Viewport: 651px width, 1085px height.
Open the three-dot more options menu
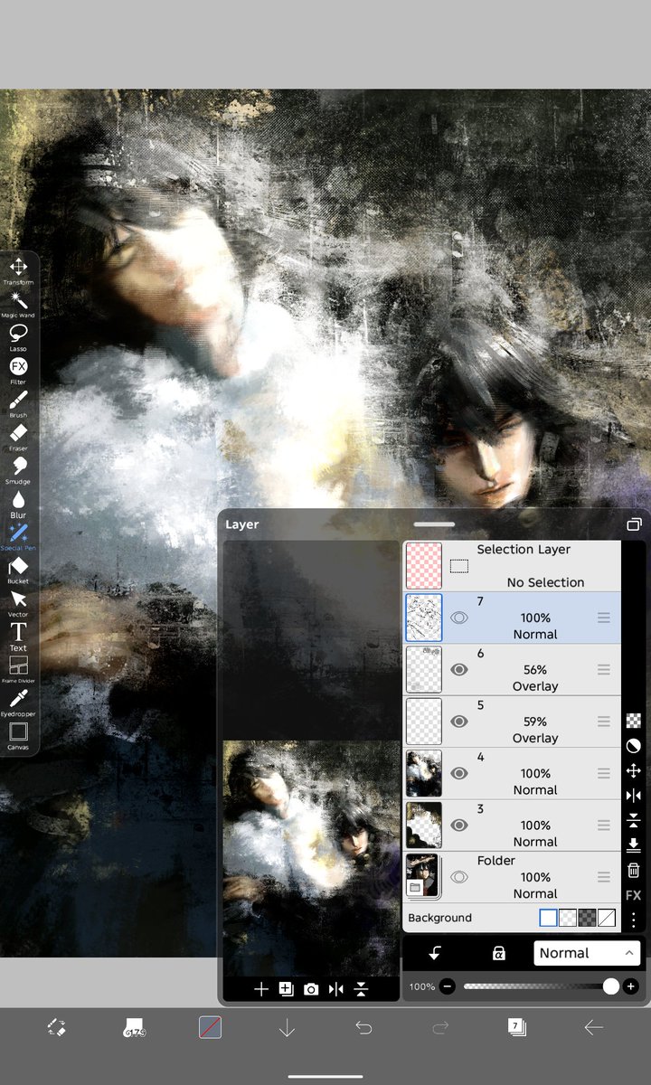[x=633, y=920]
